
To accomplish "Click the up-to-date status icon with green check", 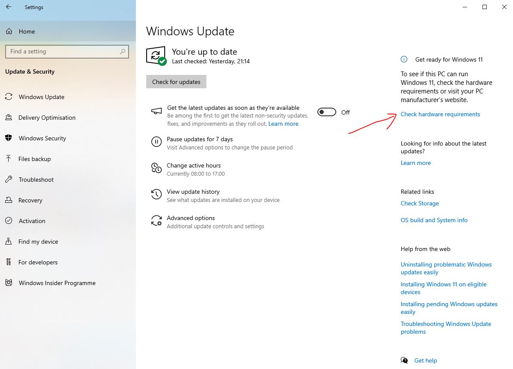I will pos(157,56).
